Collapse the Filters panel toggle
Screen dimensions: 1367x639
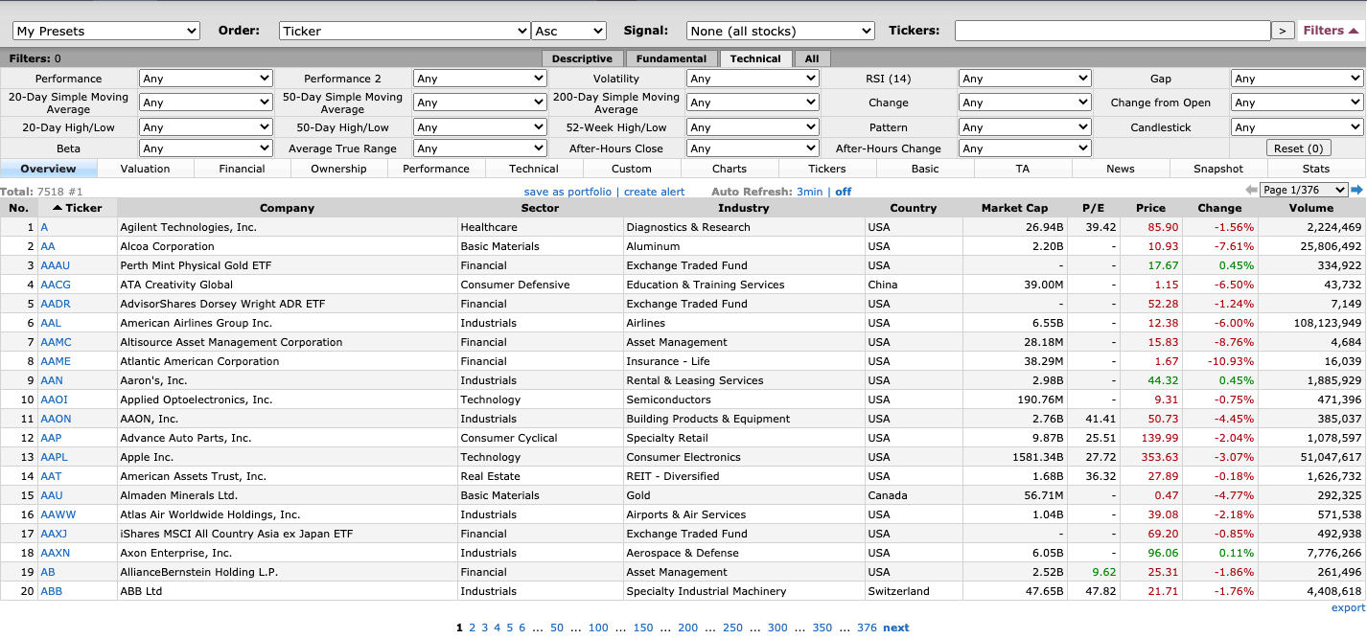pos(1331,31)
